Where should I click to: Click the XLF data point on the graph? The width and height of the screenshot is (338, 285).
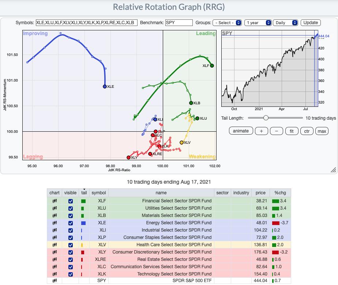coord(212,65)
